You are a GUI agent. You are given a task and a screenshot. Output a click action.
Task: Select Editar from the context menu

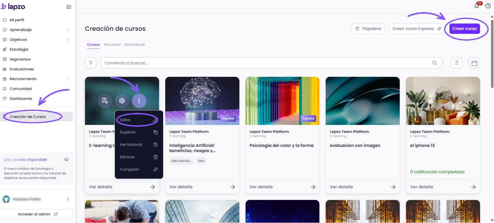click(139, 120)
